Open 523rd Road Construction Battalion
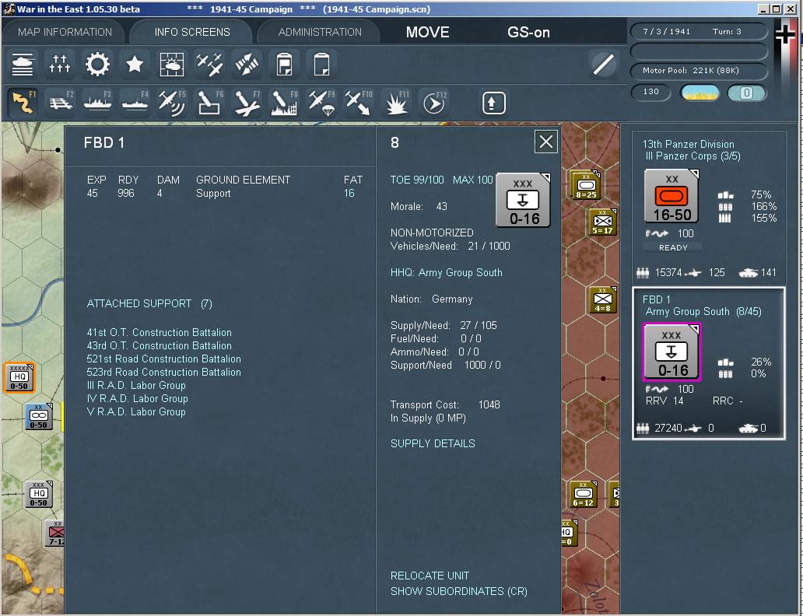The image size is (803, 616). (x=164, y=373)
